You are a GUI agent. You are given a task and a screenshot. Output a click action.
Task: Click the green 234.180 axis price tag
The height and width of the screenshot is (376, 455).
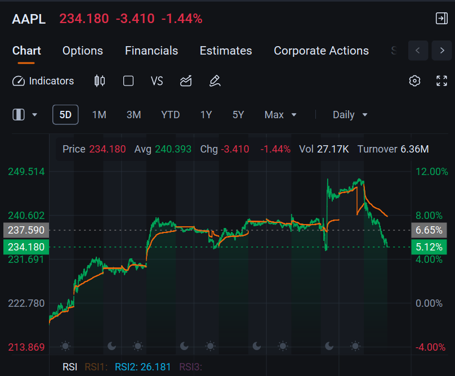(x=26, y=247)
